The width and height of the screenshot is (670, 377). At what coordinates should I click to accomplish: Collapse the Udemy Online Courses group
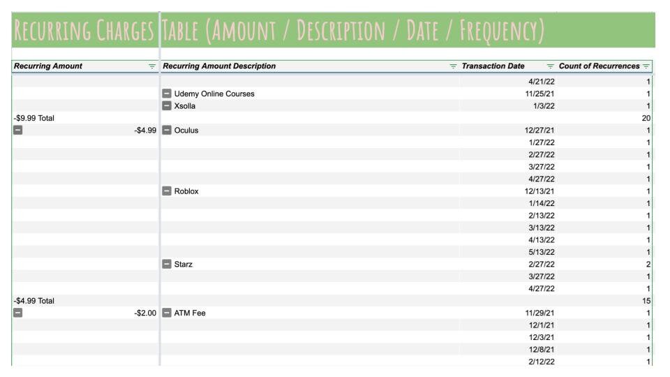[x=167, y=94]
